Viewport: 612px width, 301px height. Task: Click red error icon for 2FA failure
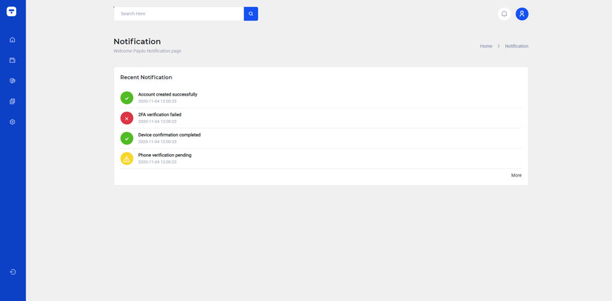pyautogui.click(x=127, y=118)
